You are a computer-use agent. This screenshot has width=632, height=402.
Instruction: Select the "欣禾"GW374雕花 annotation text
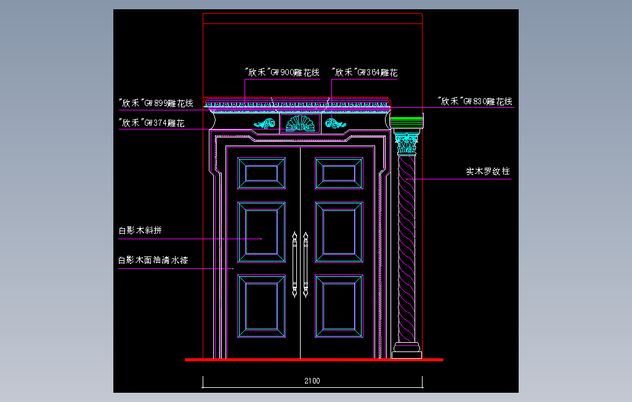point(152,123)
